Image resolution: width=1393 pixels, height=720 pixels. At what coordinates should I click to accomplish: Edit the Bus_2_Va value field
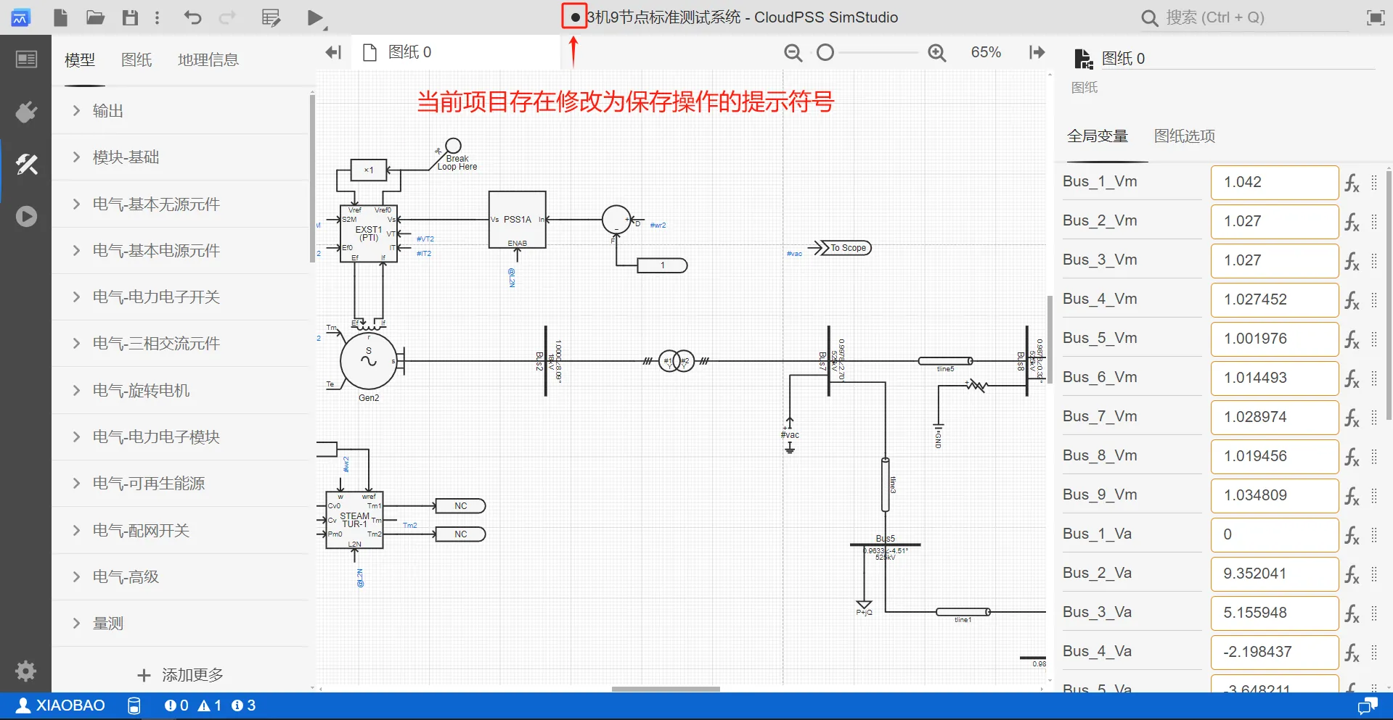coord(1274,574)
